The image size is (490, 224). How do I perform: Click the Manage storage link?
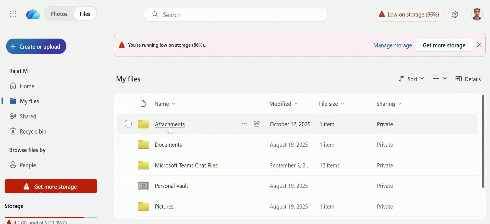393,45
